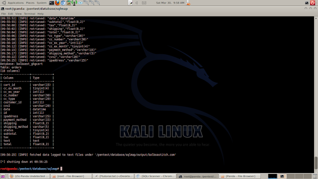The width and height of the screenshot is (318, 179).
Task: Switch to the root@panda terminal taskbar window
Action: pos(198,176)
